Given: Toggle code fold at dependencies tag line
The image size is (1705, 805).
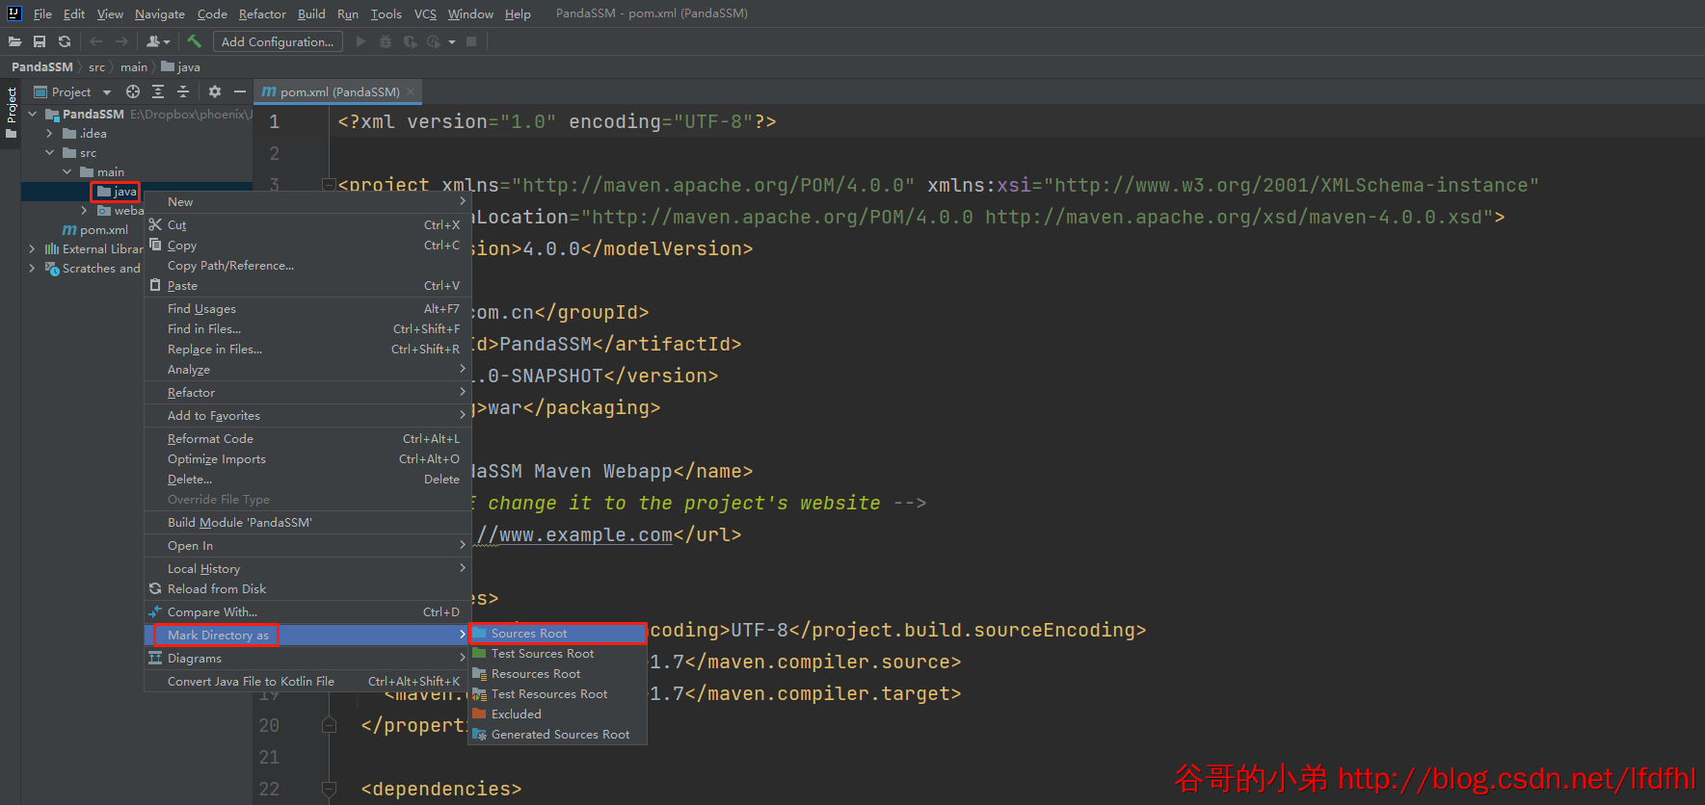Looking at the screenshot, I should [x=329, y=790].
